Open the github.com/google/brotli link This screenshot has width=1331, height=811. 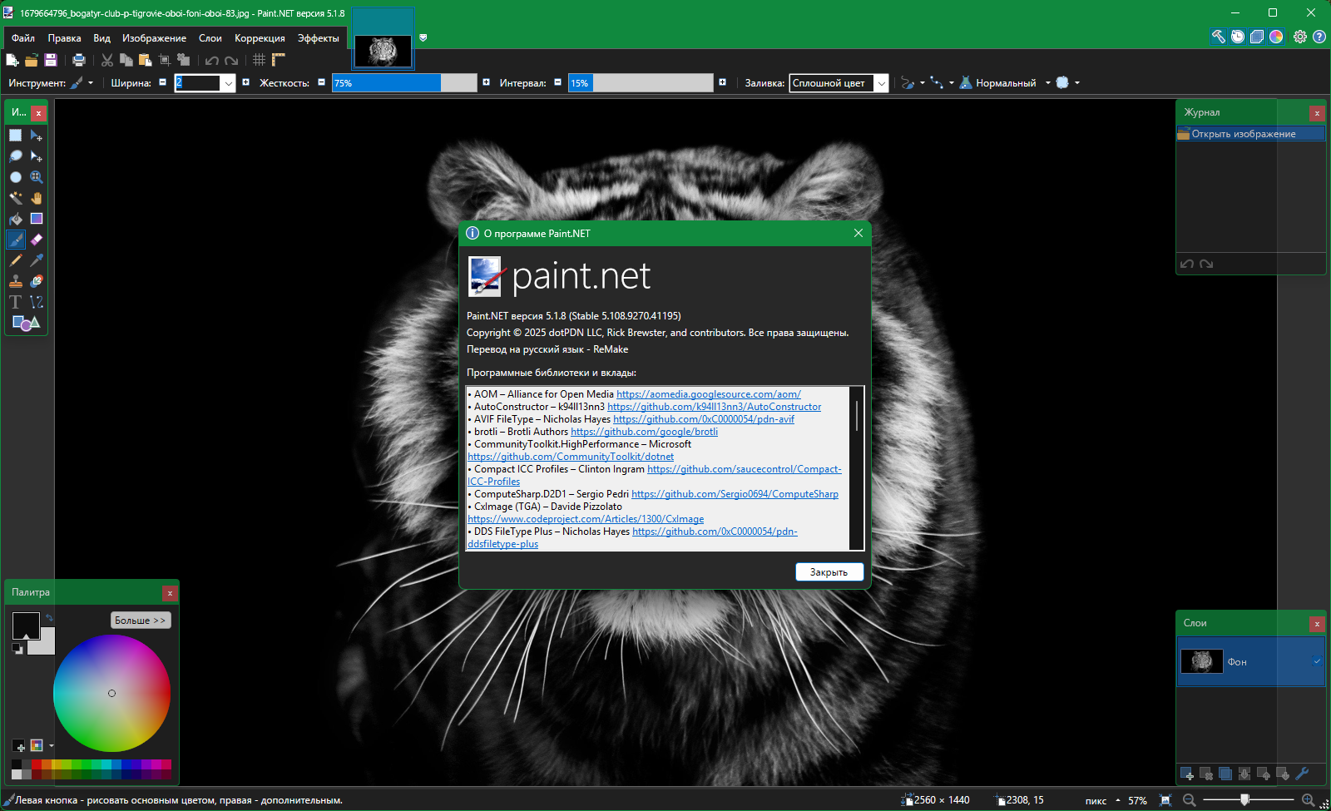coord(644,432)
